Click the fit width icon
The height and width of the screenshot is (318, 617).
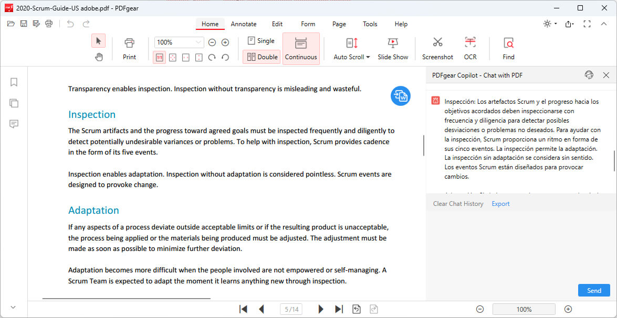[186, 57]
